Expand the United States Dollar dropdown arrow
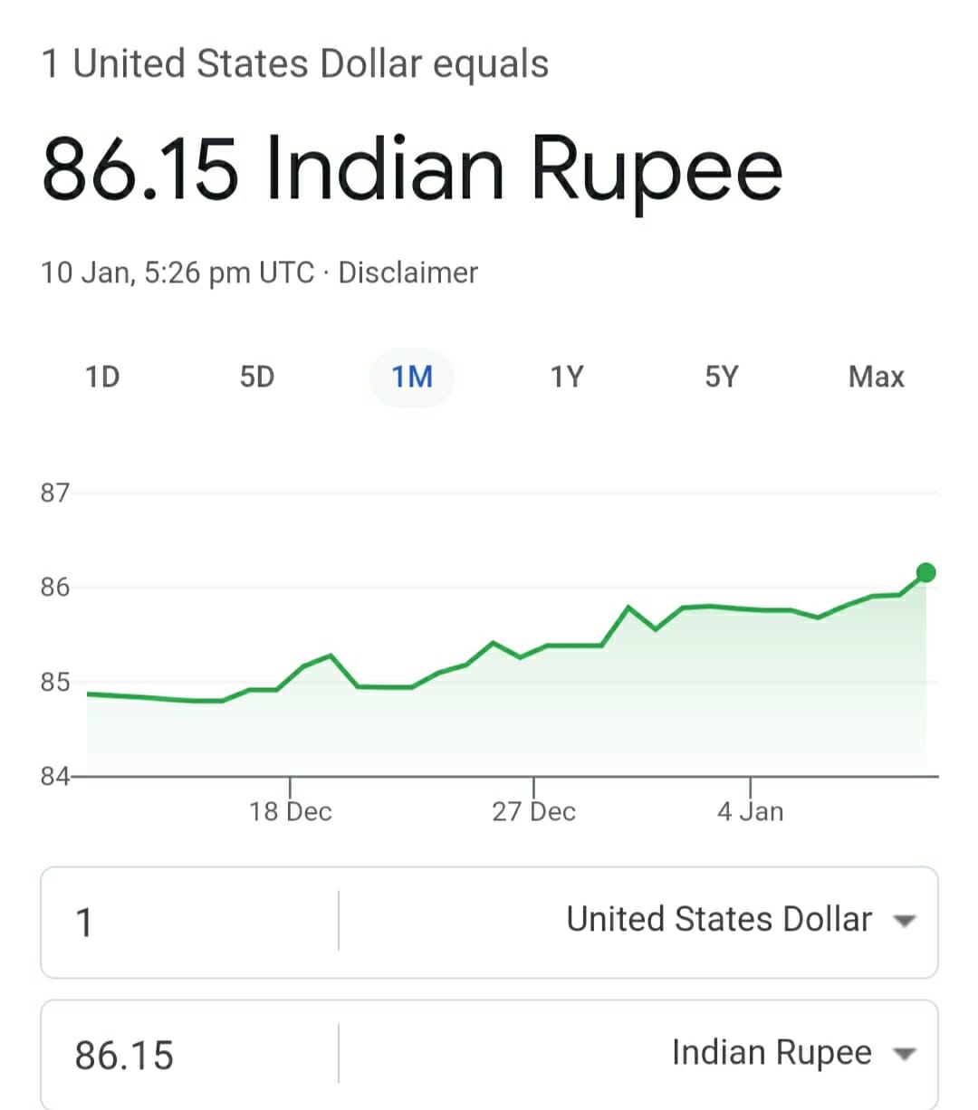This screenshot has width=978, height=1110. [904, 922]
